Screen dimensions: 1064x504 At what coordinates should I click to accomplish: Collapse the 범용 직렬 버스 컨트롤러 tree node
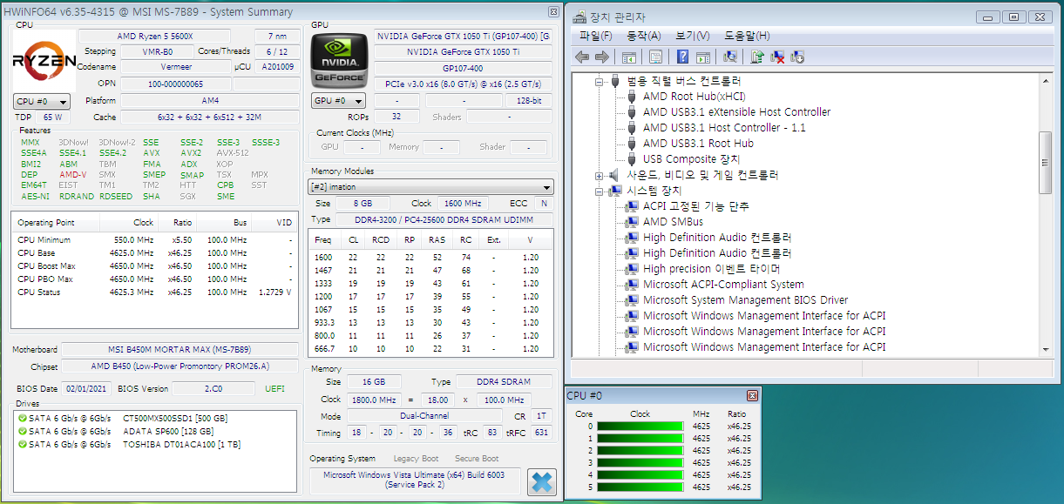click(599, 81)
